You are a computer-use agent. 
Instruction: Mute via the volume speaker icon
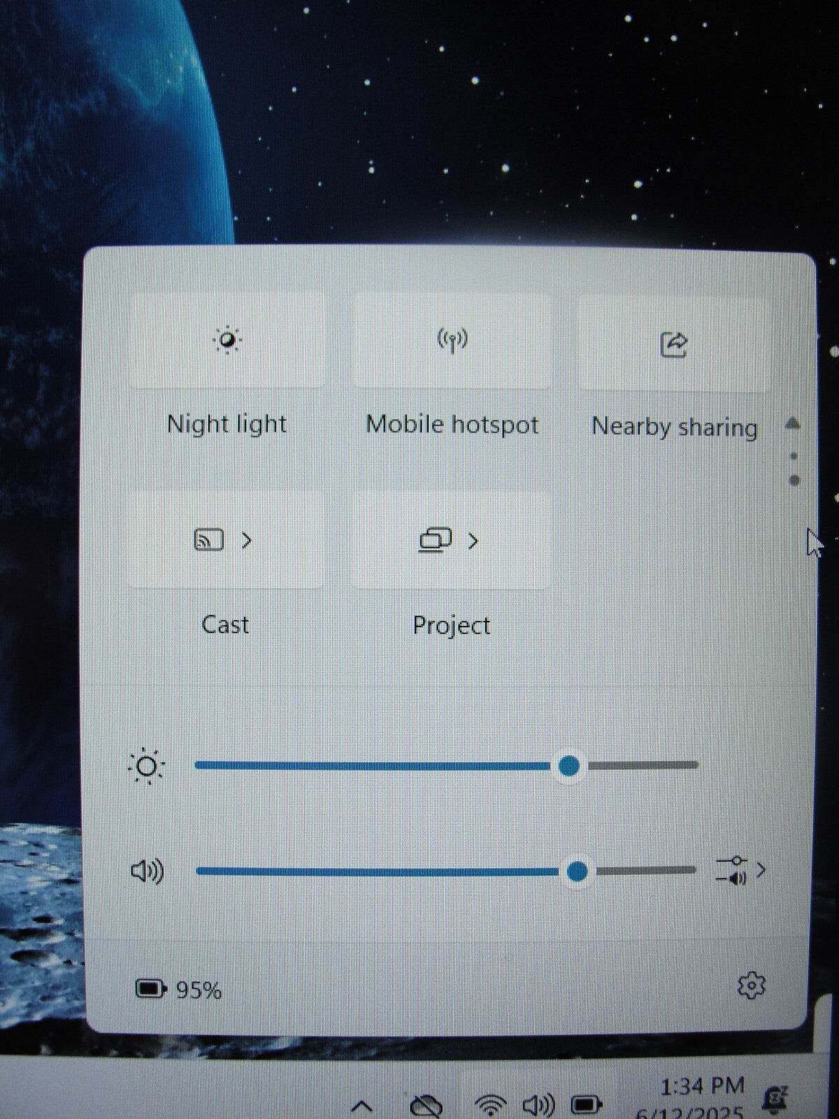click(148, 871)
